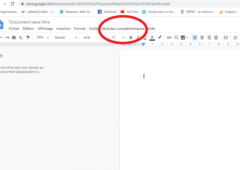Insert an image with the image icon

[x=183, y=38]
